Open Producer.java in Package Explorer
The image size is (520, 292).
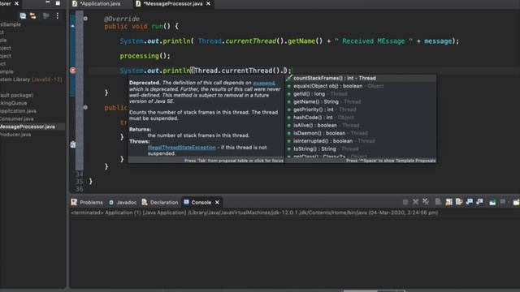(15, 135)
